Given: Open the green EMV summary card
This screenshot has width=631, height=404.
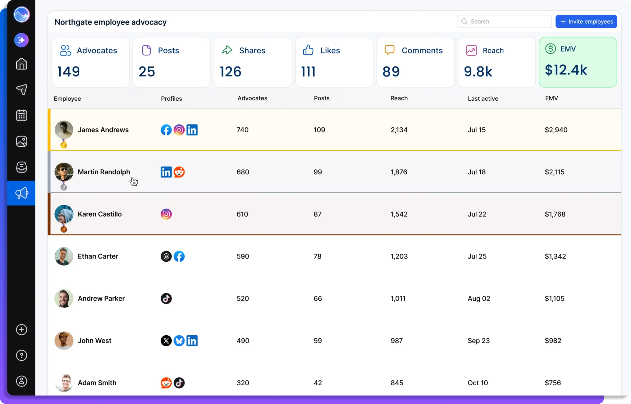Looking at the screenshot, I should tap(578, 62).
